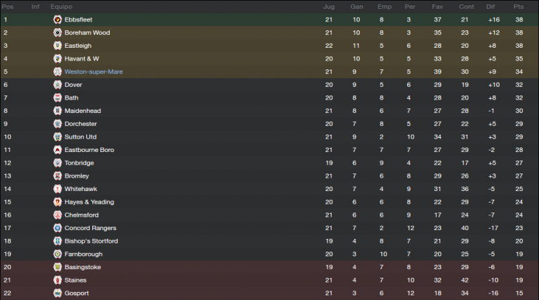The image size is (539, 300).
Task: Select the Bishop's Stortford team name
Action: pos(91,241)
